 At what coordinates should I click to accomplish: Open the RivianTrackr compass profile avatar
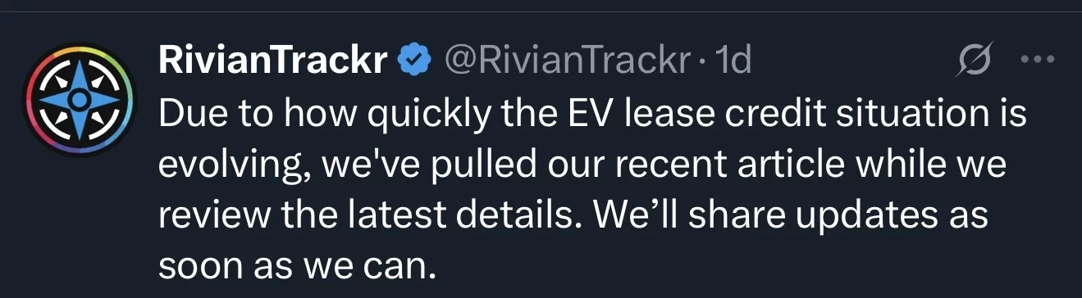point(76,99)
